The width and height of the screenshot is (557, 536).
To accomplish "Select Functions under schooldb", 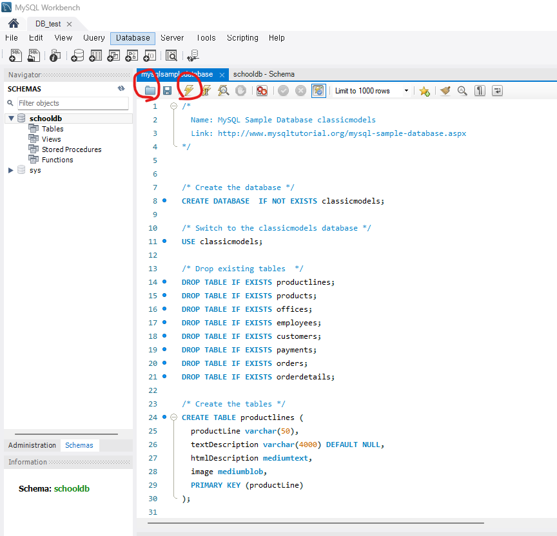I will click(x=57, y=160).
